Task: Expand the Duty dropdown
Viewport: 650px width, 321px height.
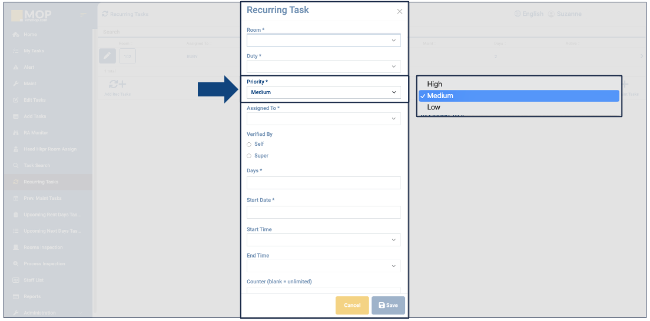Action: (323, 66)
